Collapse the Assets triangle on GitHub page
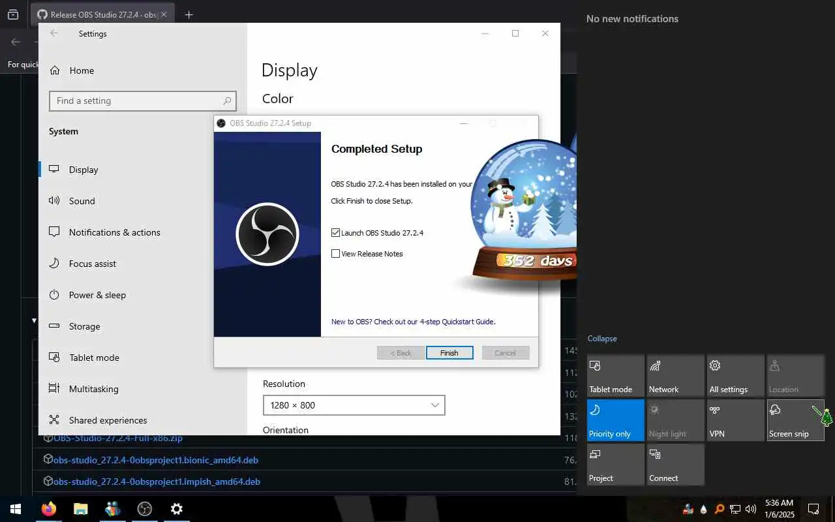The height and width of the screenshot is (522, 835). point(34,320)
